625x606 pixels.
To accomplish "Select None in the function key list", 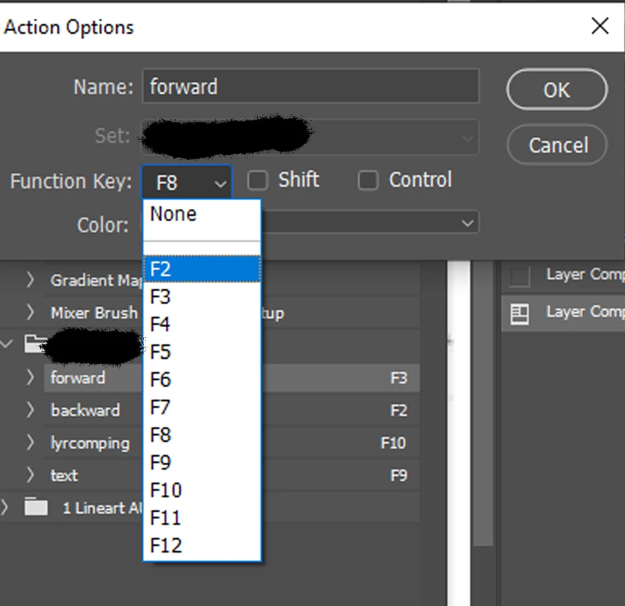I will click(202, 214).
